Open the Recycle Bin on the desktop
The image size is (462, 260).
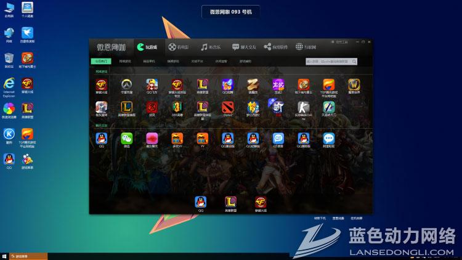click(x=9, y=58)
